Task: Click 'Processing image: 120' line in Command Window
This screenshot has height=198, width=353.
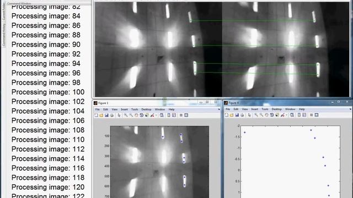Action: [48, 187]
